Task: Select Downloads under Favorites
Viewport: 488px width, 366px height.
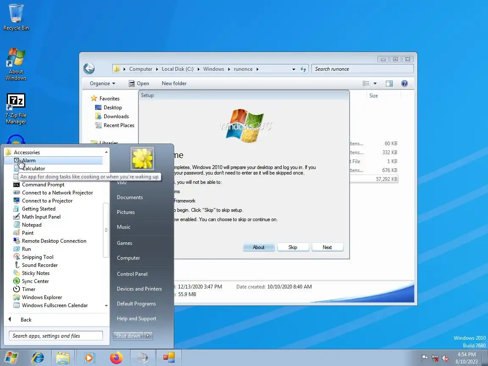Action: [112, 116]
